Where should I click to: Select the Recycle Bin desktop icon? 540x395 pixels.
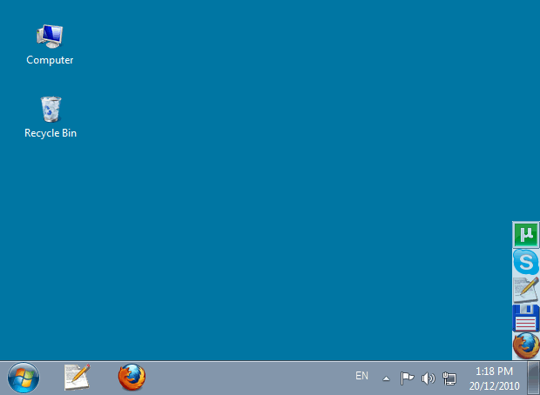(x=51, y=110)
